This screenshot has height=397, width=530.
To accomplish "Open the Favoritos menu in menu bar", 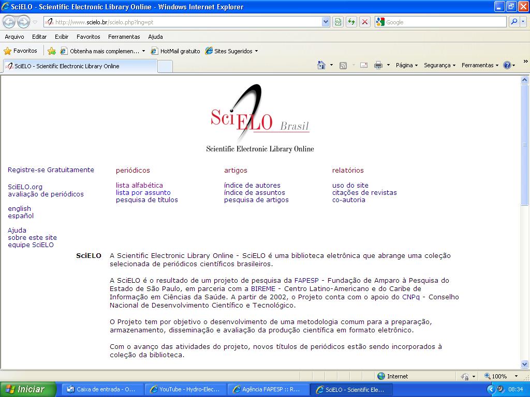I will click(x=88, y=37).
